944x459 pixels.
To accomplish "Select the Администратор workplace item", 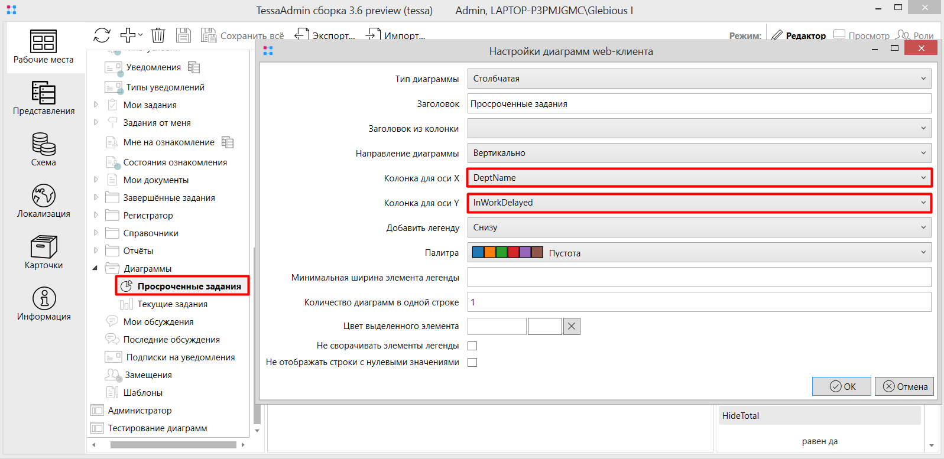I will coord(140,411).
